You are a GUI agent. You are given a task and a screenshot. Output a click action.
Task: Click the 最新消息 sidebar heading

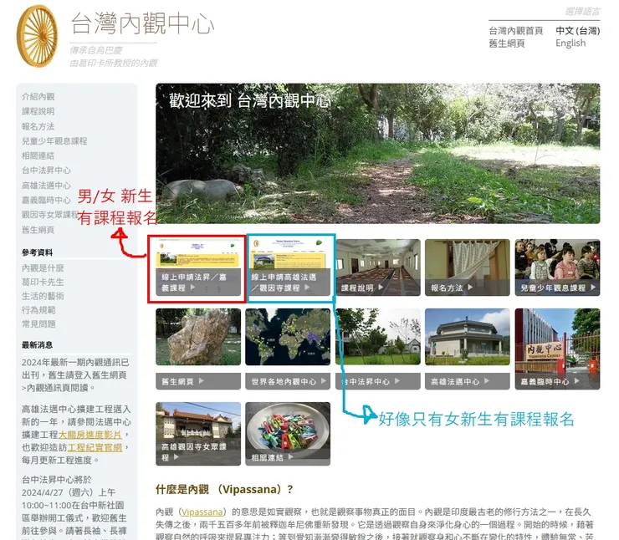(x=37, y=345)
